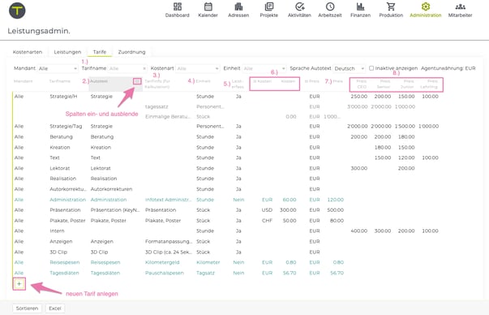
Task: Click the Excel export button
Action: click(x=55, y=309)
